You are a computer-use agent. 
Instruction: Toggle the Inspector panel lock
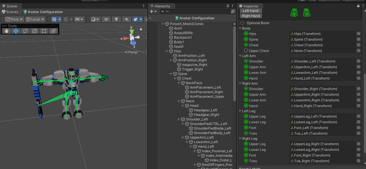pyautogui.click(x=358, y=6)
